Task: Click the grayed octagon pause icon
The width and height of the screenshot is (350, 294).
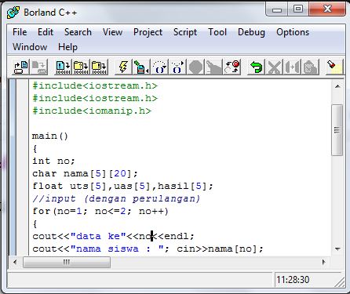Action: click(x=195, y=67)
